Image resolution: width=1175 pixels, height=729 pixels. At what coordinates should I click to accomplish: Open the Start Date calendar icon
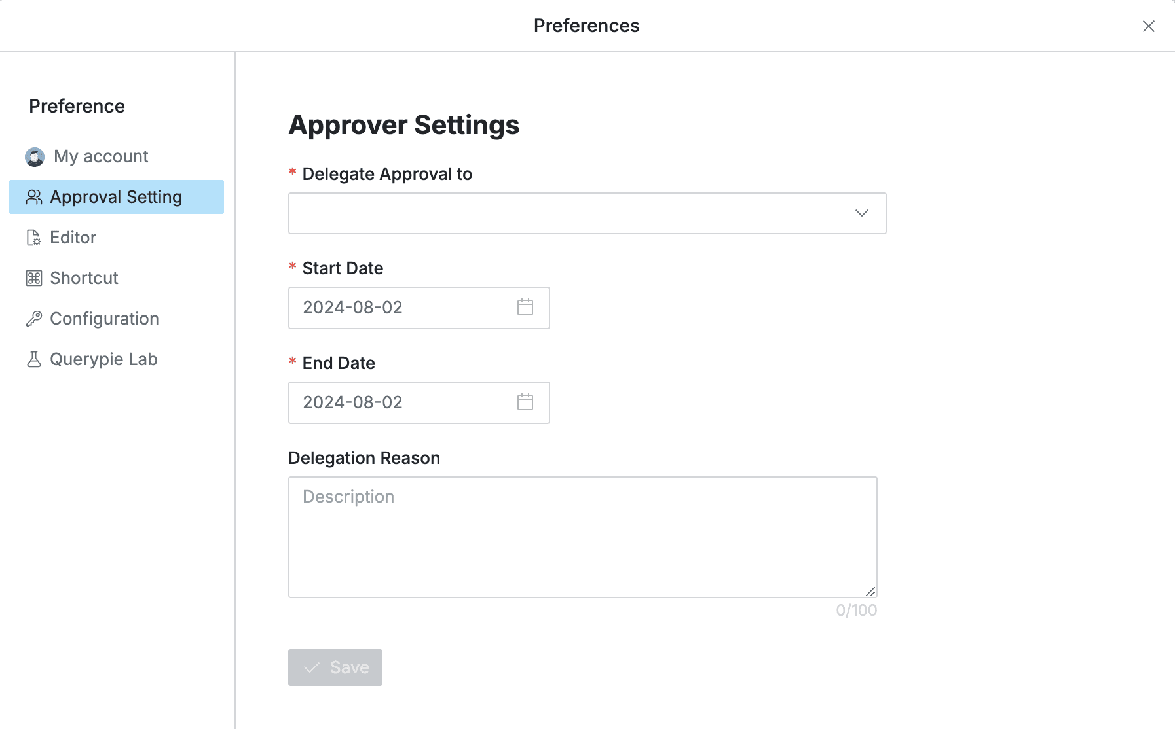[525, 308]
